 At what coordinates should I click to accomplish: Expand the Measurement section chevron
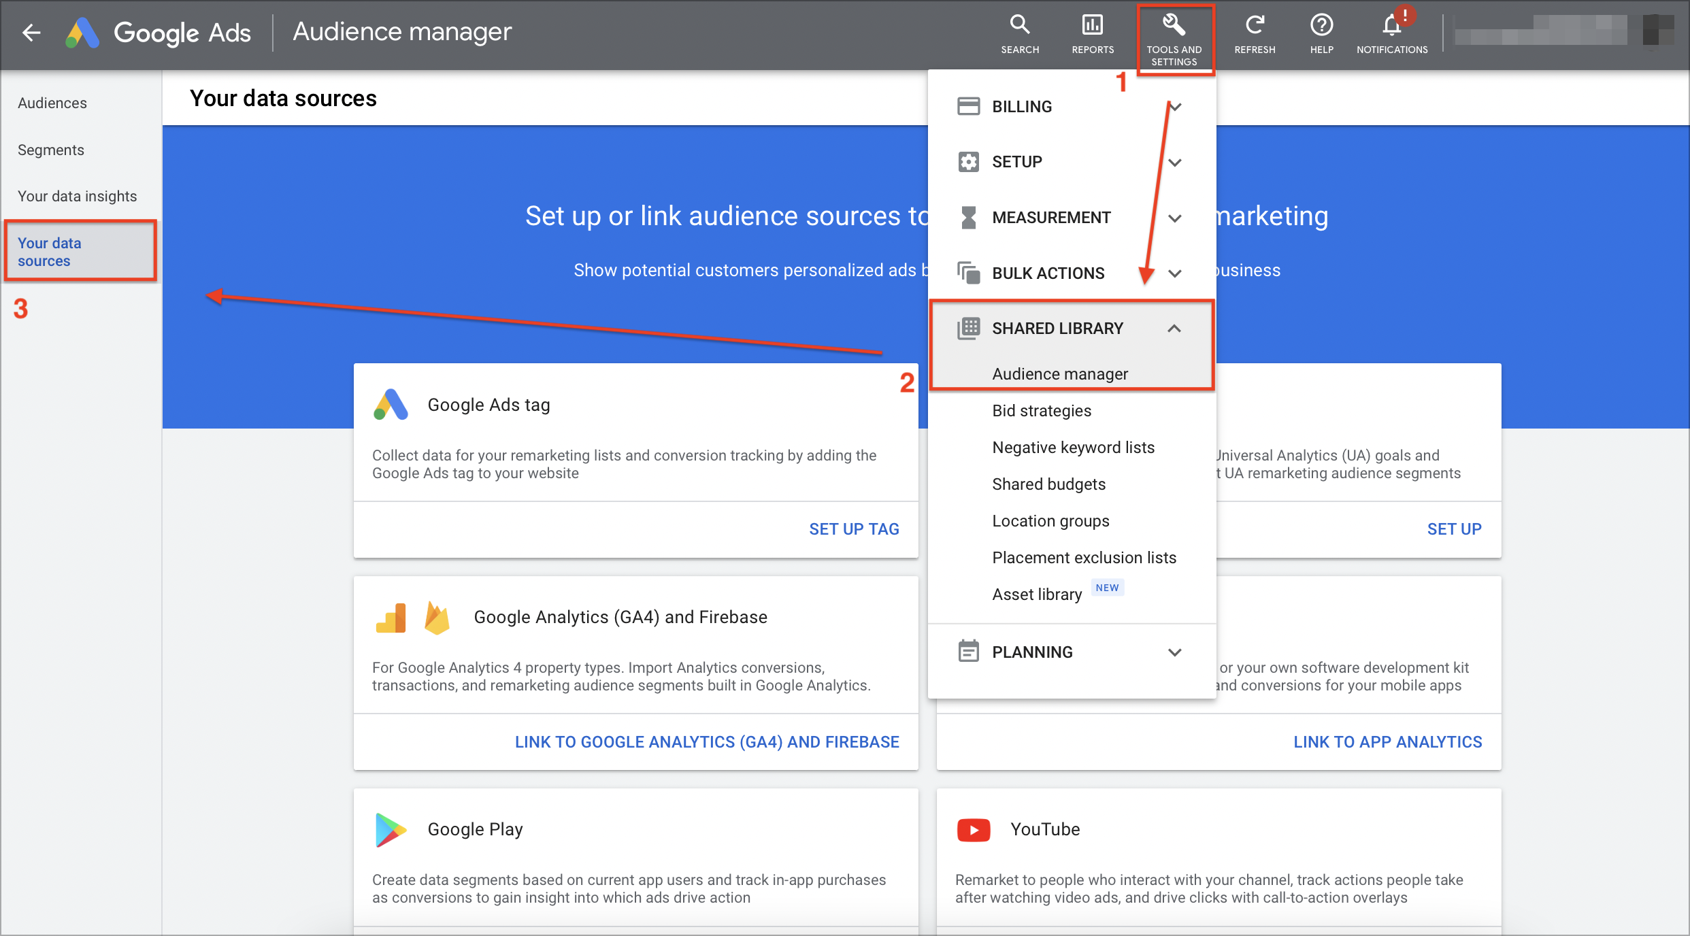(1174, 218)
